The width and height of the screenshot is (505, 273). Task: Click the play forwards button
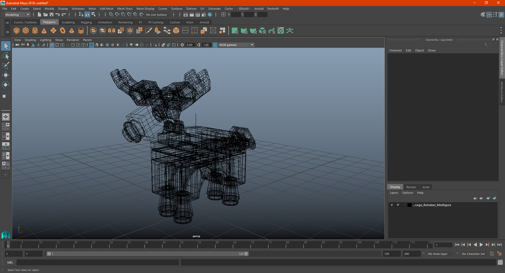click(x=481, y=245)
